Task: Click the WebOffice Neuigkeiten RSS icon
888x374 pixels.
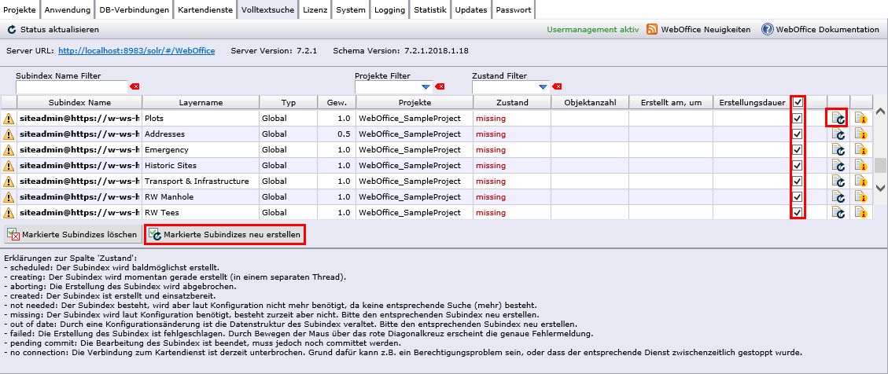Action: click(652, 29)
